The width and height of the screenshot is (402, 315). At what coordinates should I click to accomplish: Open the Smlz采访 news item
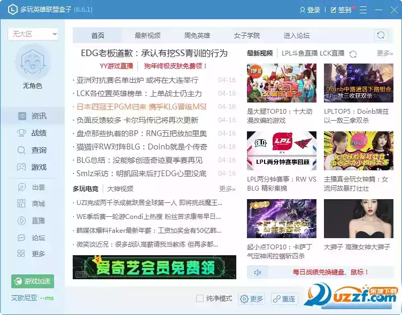[x=141, y=174]
